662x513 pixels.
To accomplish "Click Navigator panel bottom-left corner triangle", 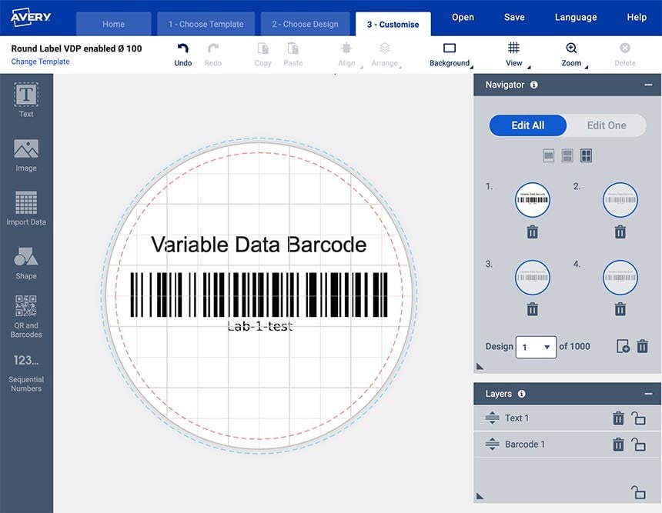I will tap(480, 366).
